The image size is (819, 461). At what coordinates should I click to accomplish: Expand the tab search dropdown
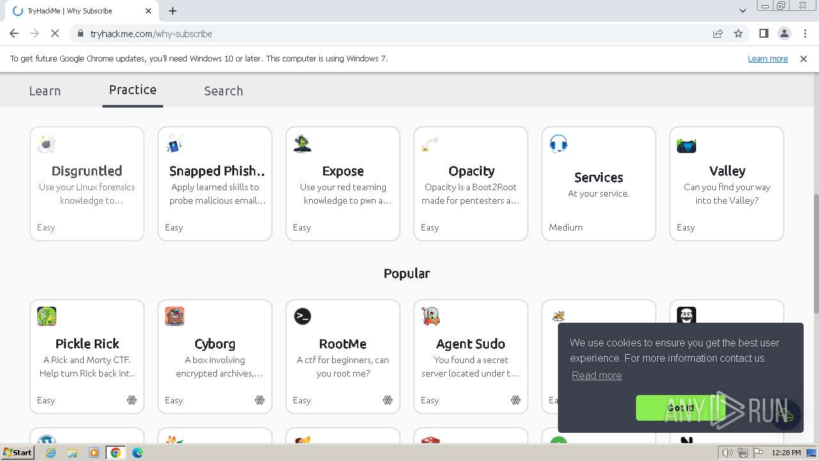(742, 11)
